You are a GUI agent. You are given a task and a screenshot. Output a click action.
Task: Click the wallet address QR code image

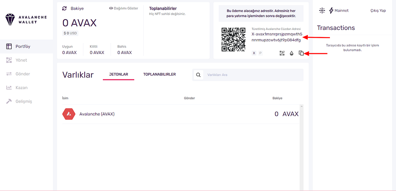point(233,40)
